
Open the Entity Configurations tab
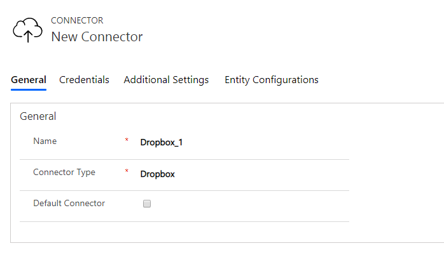[272, 80]
